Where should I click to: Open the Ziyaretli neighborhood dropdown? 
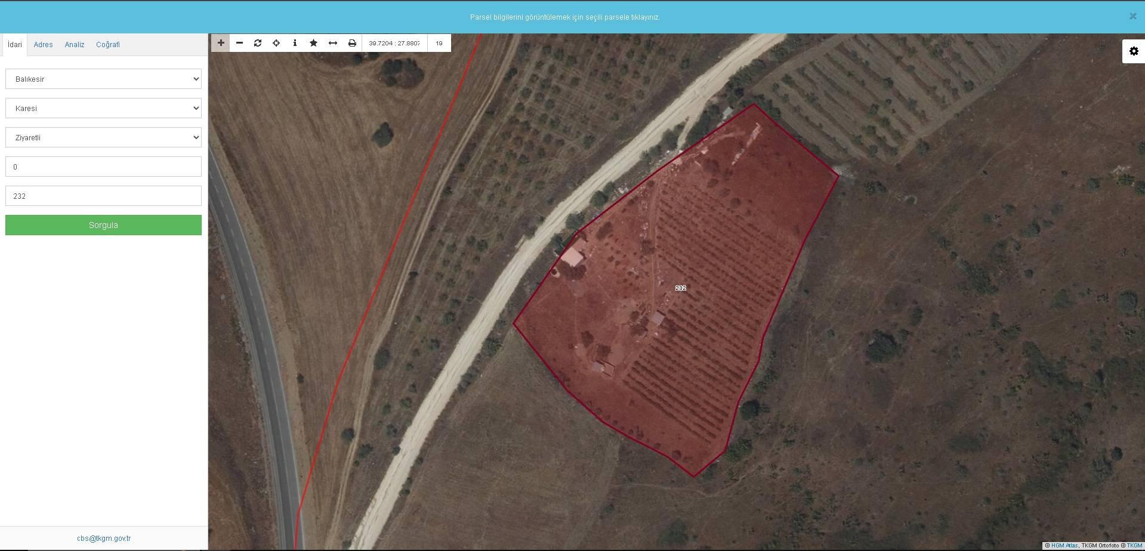(x=103, y=137)
